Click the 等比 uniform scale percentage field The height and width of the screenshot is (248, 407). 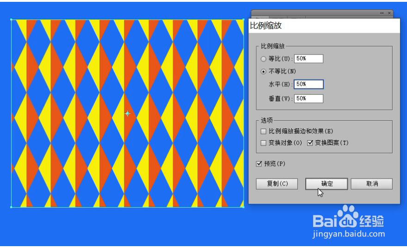[308, 59]
